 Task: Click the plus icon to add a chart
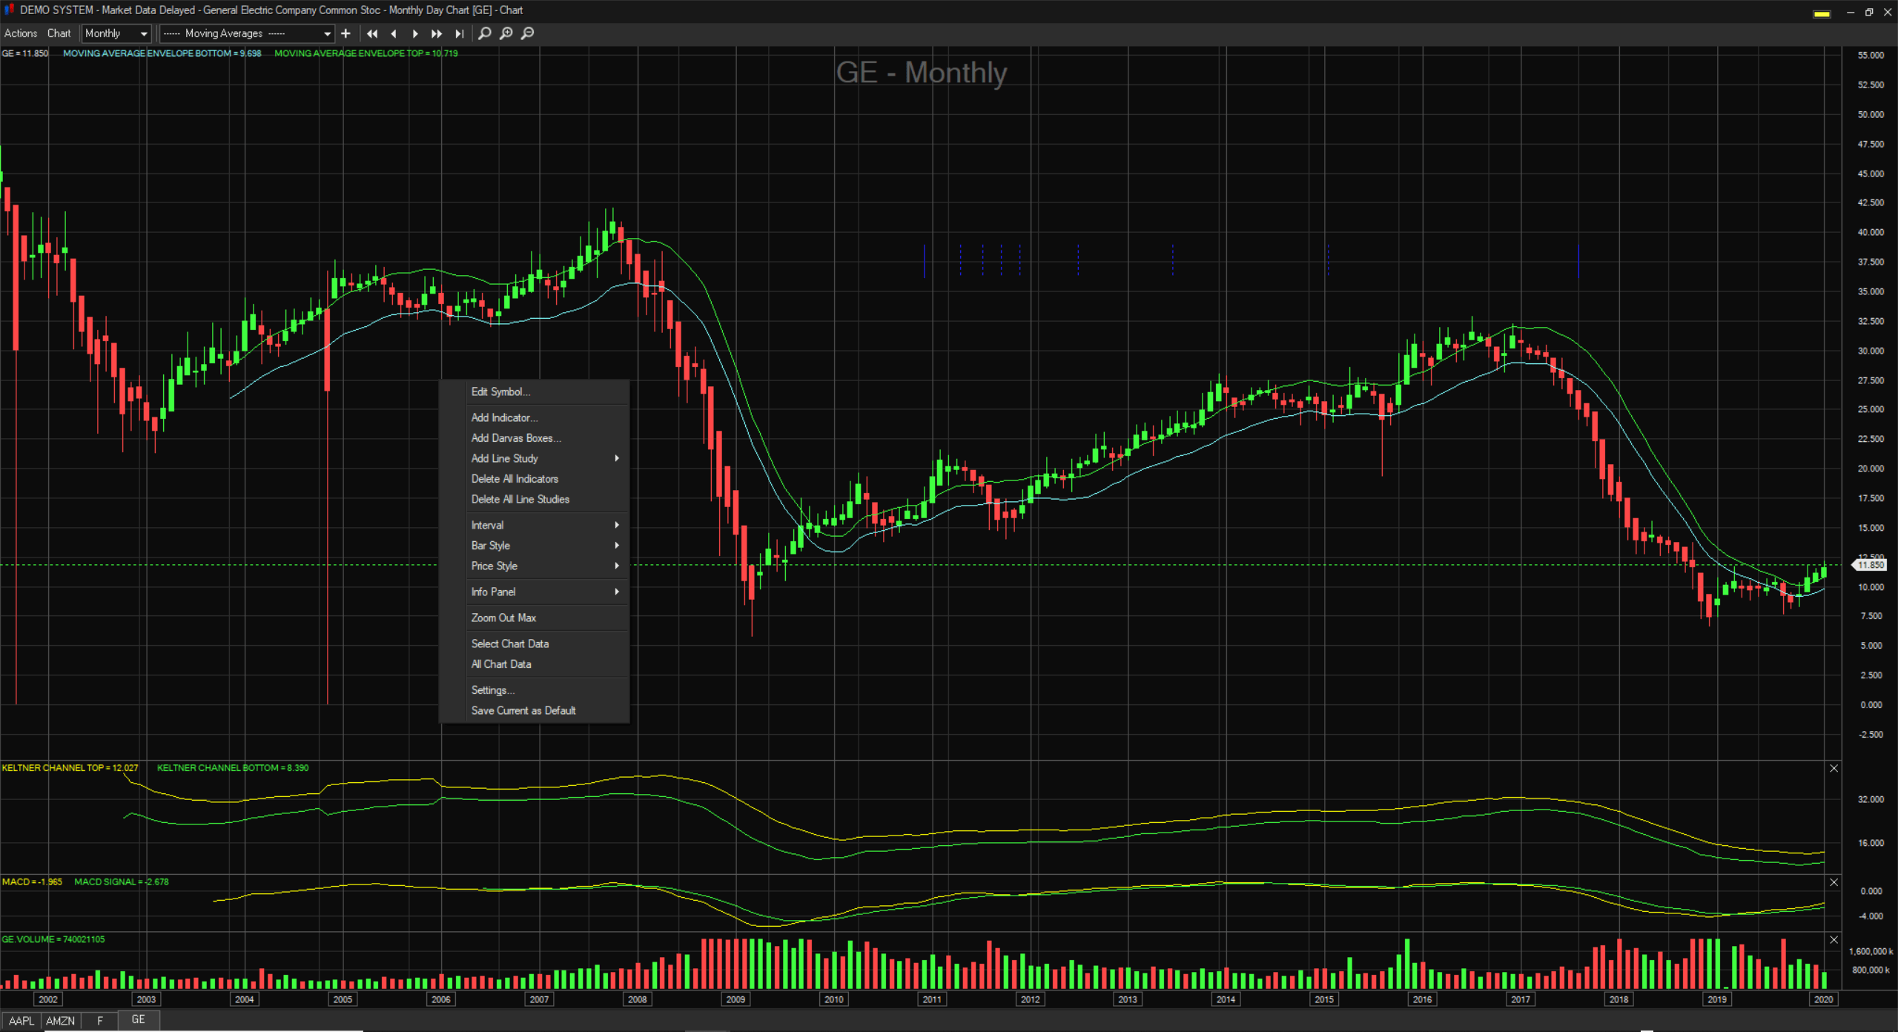tap(345, 33)
